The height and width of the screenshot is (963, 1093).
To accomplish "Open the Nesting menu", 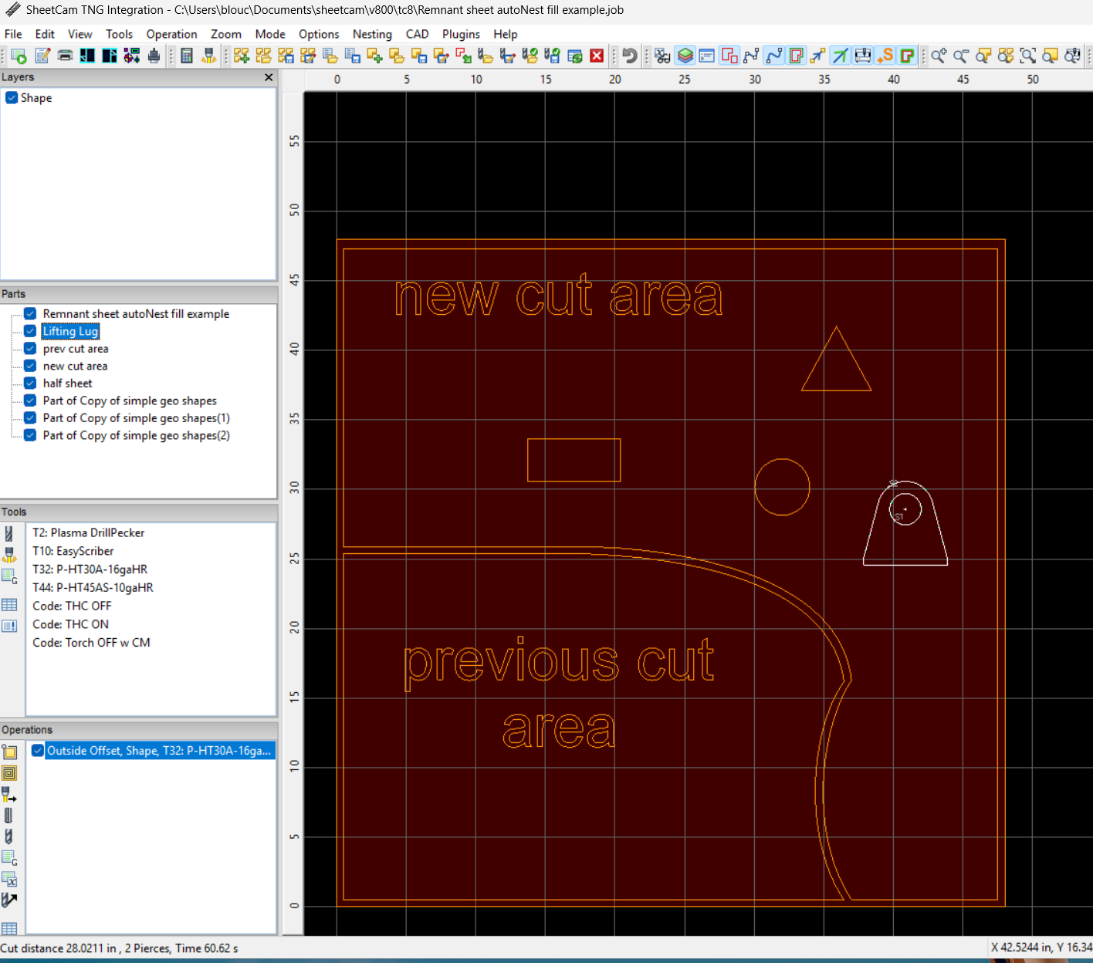I will [372, 34].
